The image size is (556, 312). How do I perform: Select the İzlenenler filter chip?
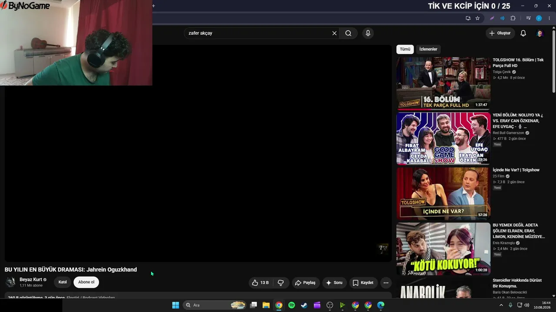pos(428,49)
